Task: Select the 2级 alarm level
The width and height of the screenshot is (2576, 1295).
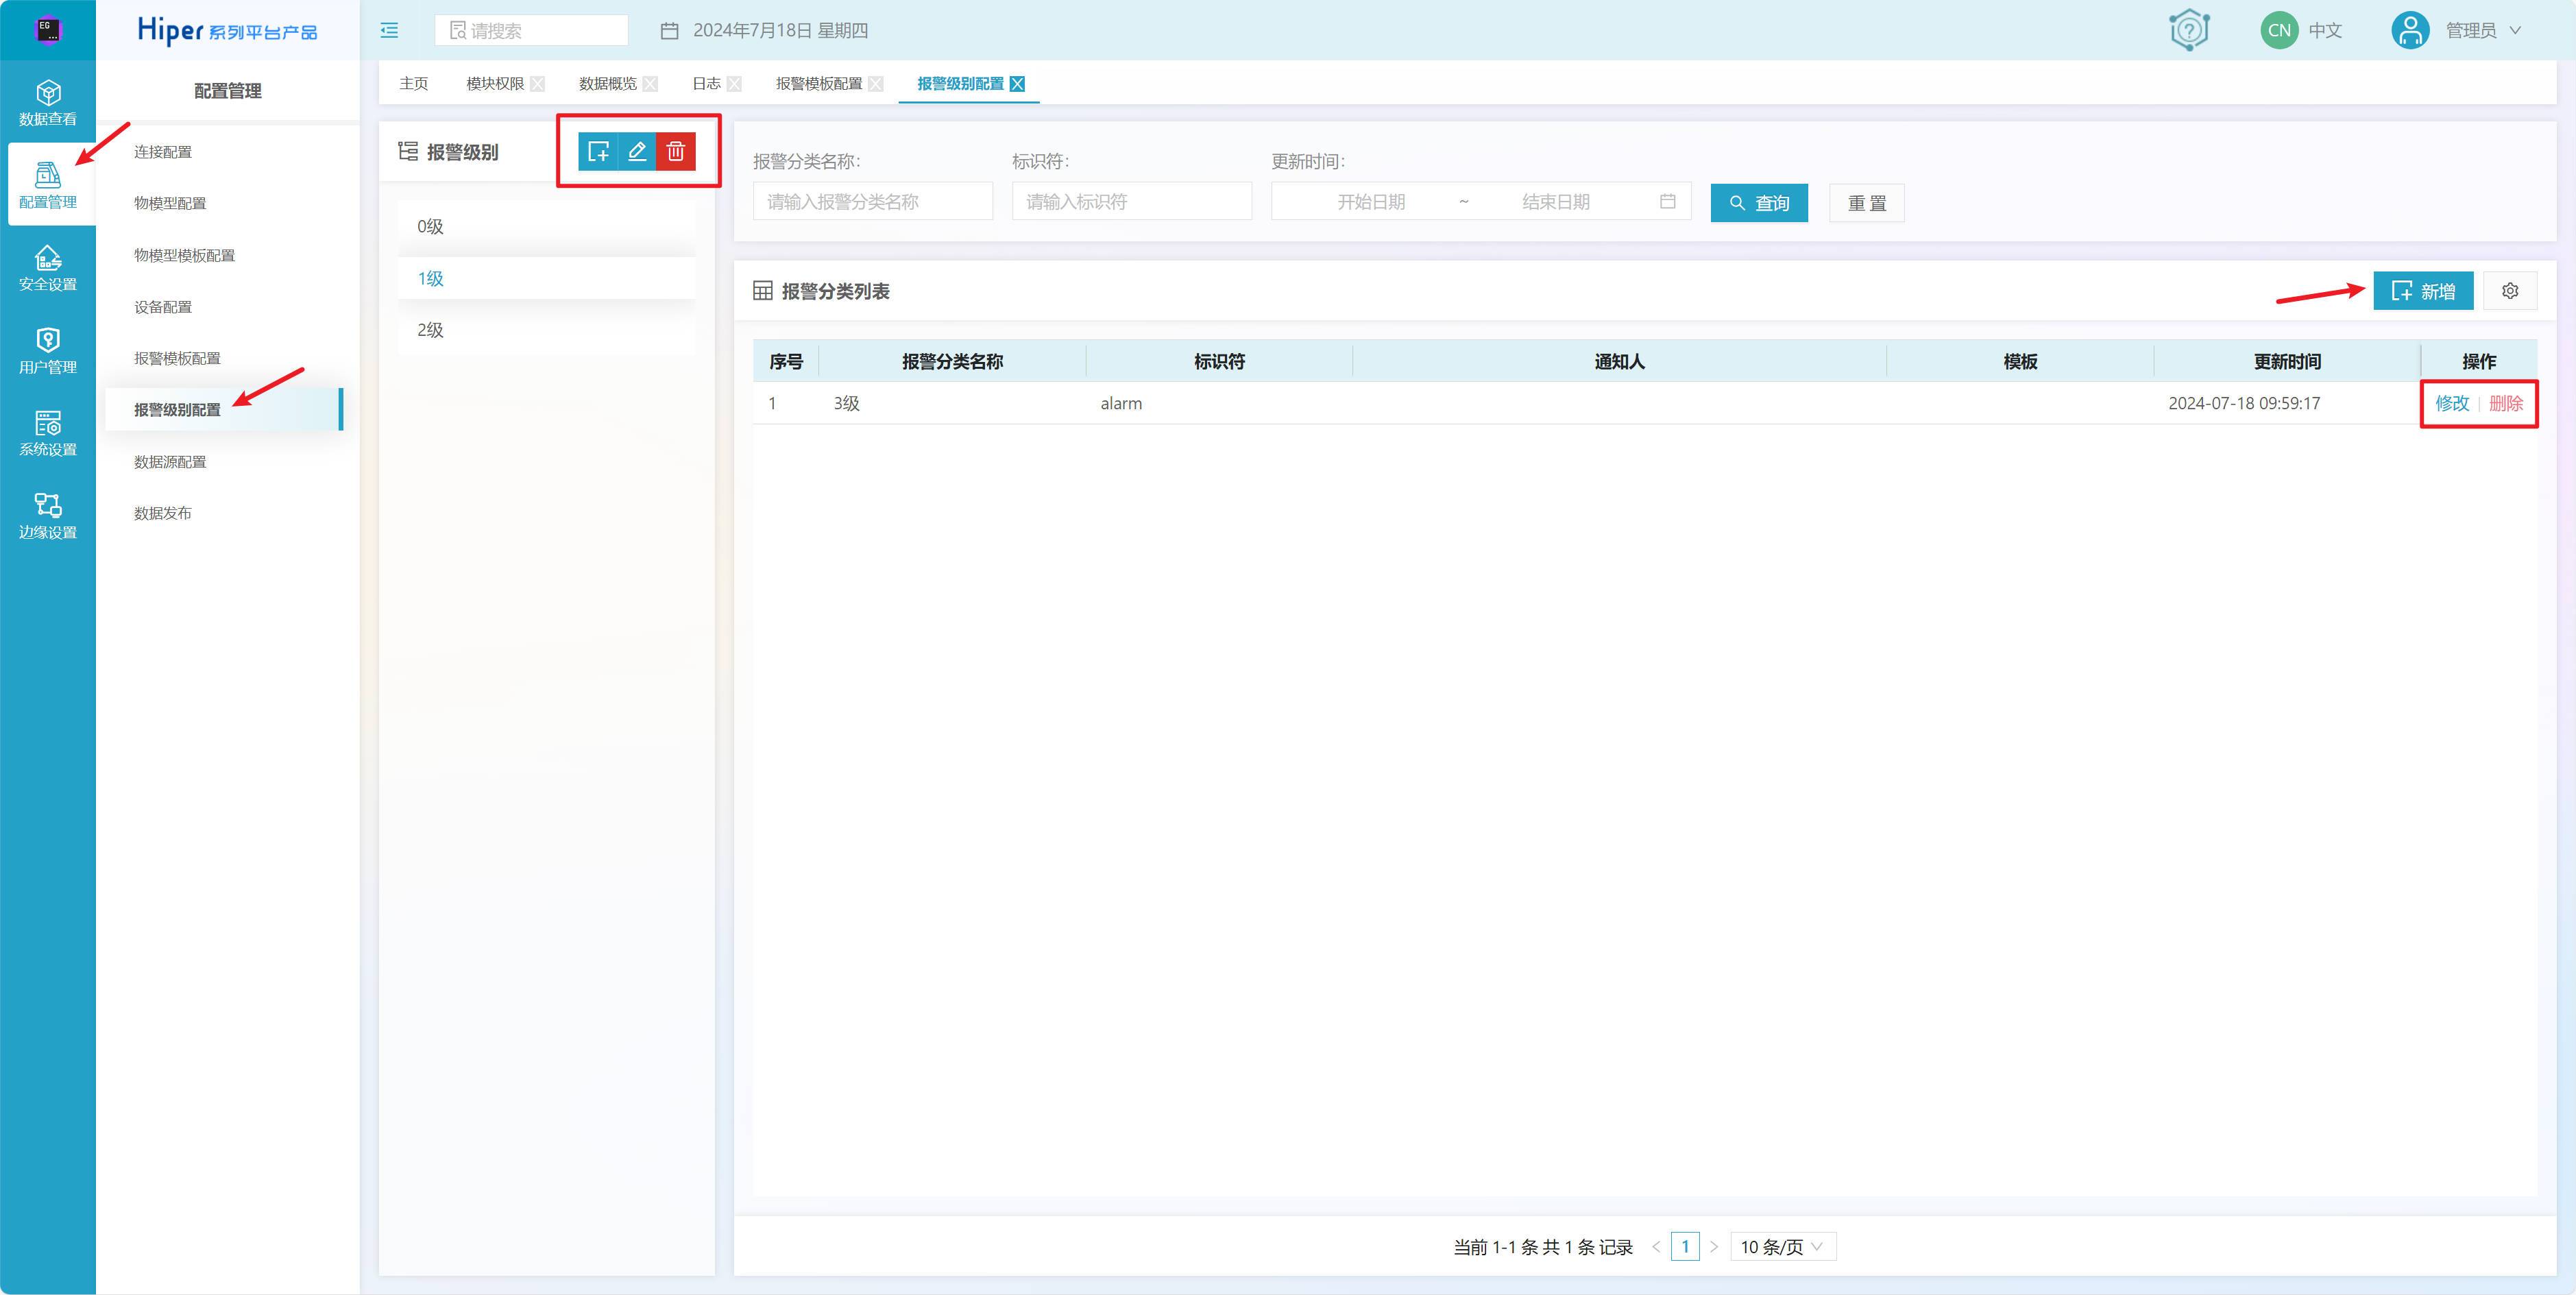Action: click(546, 330)
